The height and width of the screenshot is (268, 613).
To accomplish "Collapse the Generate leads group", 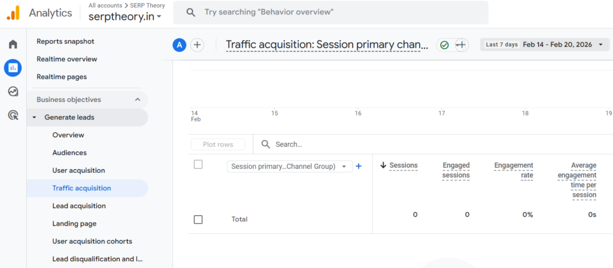I will point(34,117).
